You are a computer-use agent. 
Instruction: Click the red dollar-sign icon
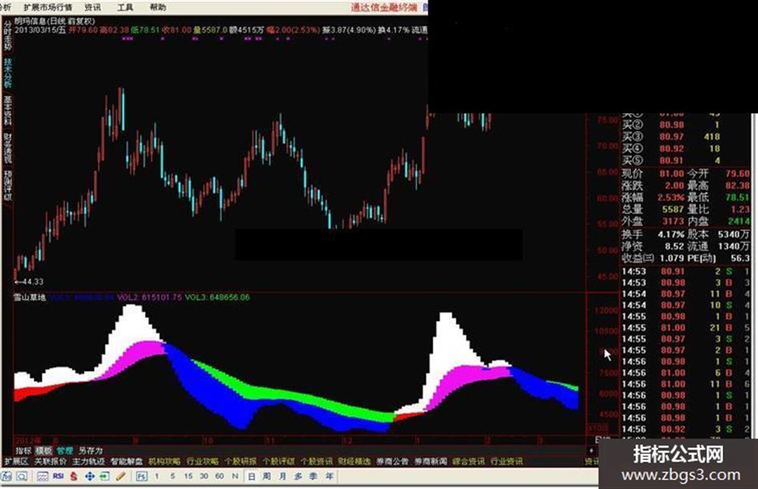(74, 476)
